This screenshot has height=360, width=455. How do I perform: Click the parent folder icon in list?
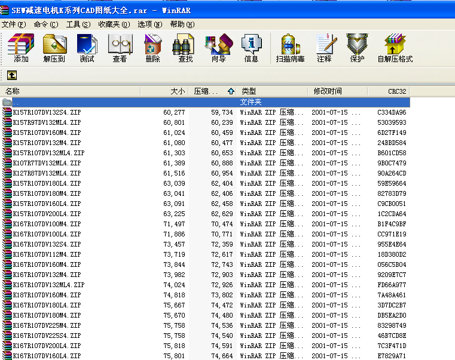click(7, 102)
